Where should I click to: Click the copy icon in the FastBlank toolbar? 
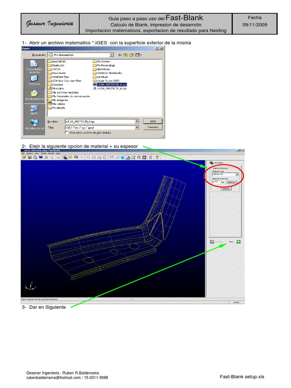point(35,157)
